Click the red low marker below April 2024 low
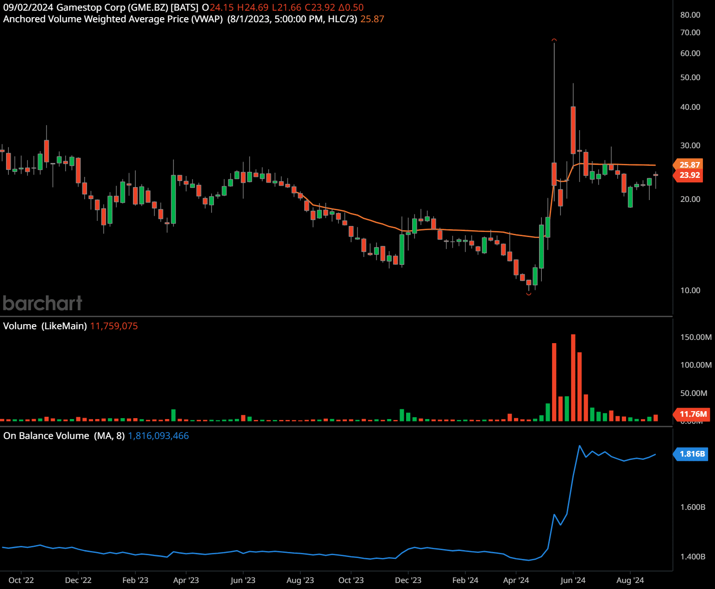The height and width of the screenshot is (589, 715). pos(529,294)
